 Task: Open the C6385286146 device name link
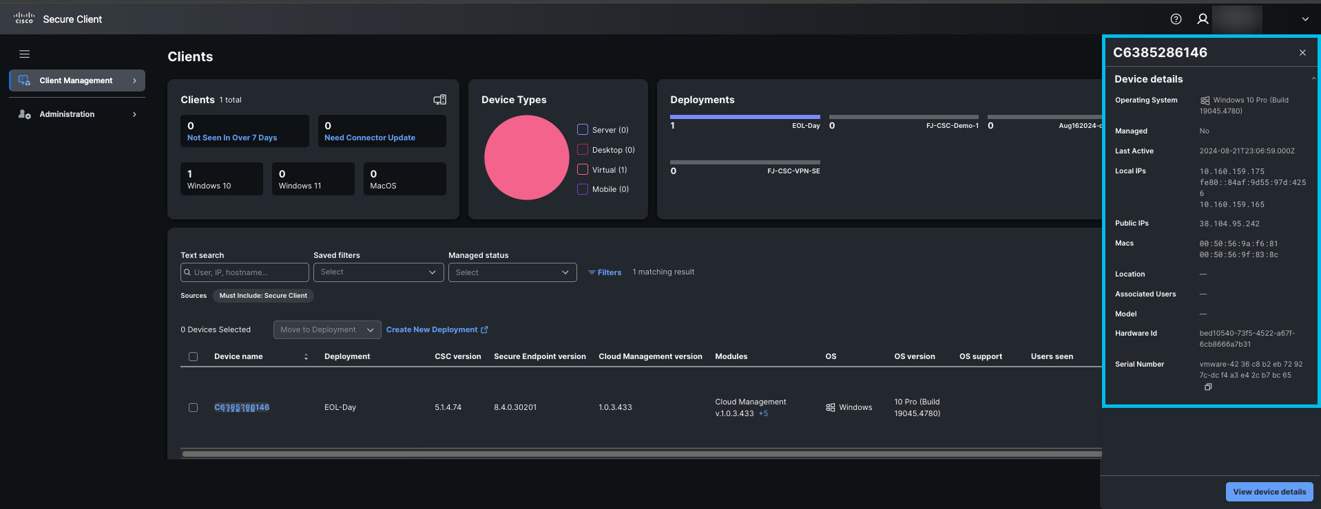pyautogui.click(x=242, y=407)
